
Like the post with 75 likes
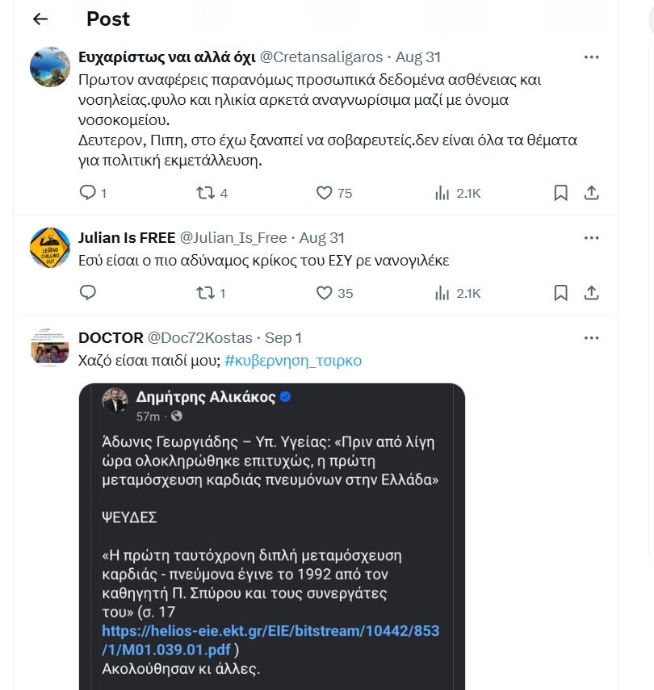click(x=324, y=193)
